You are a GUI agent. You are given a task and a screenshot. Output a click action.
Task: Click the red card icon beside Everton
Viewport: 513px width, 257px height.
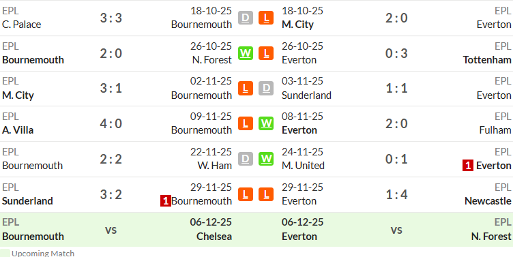(468, 166)
